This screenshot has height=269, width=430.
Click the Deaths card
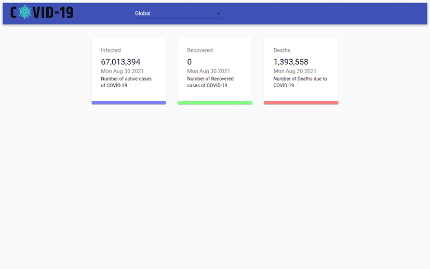tap(301, 71)
